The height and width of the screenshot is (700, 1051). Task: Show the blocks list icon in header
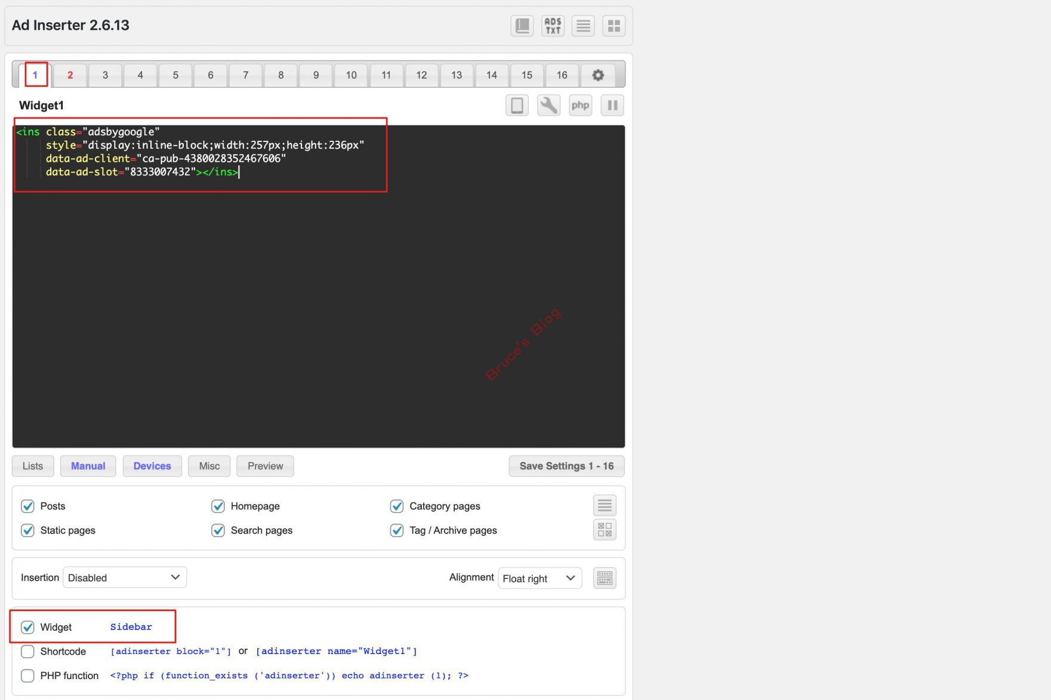point(583,26)
